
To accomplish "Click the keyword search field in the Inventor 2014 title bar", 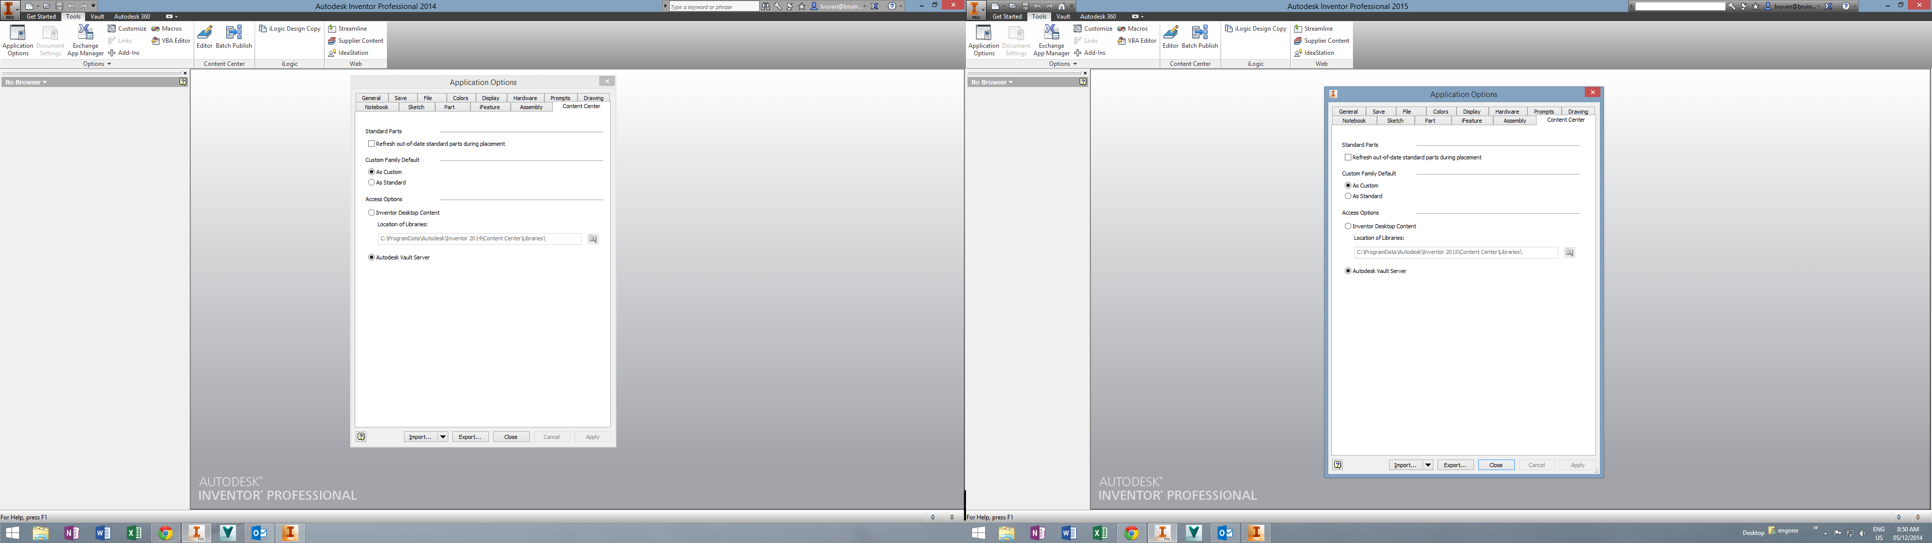I will (x=713, y=6).
